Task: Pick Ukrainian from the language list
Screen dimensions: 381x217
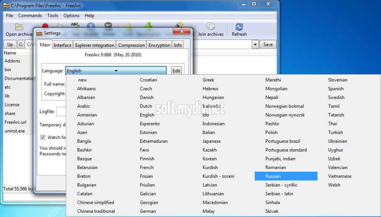Action: click(337, 141)
